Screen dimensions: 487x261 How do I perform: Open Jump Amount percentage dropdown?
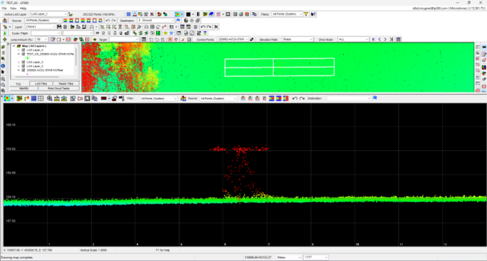tap(42, 40)
